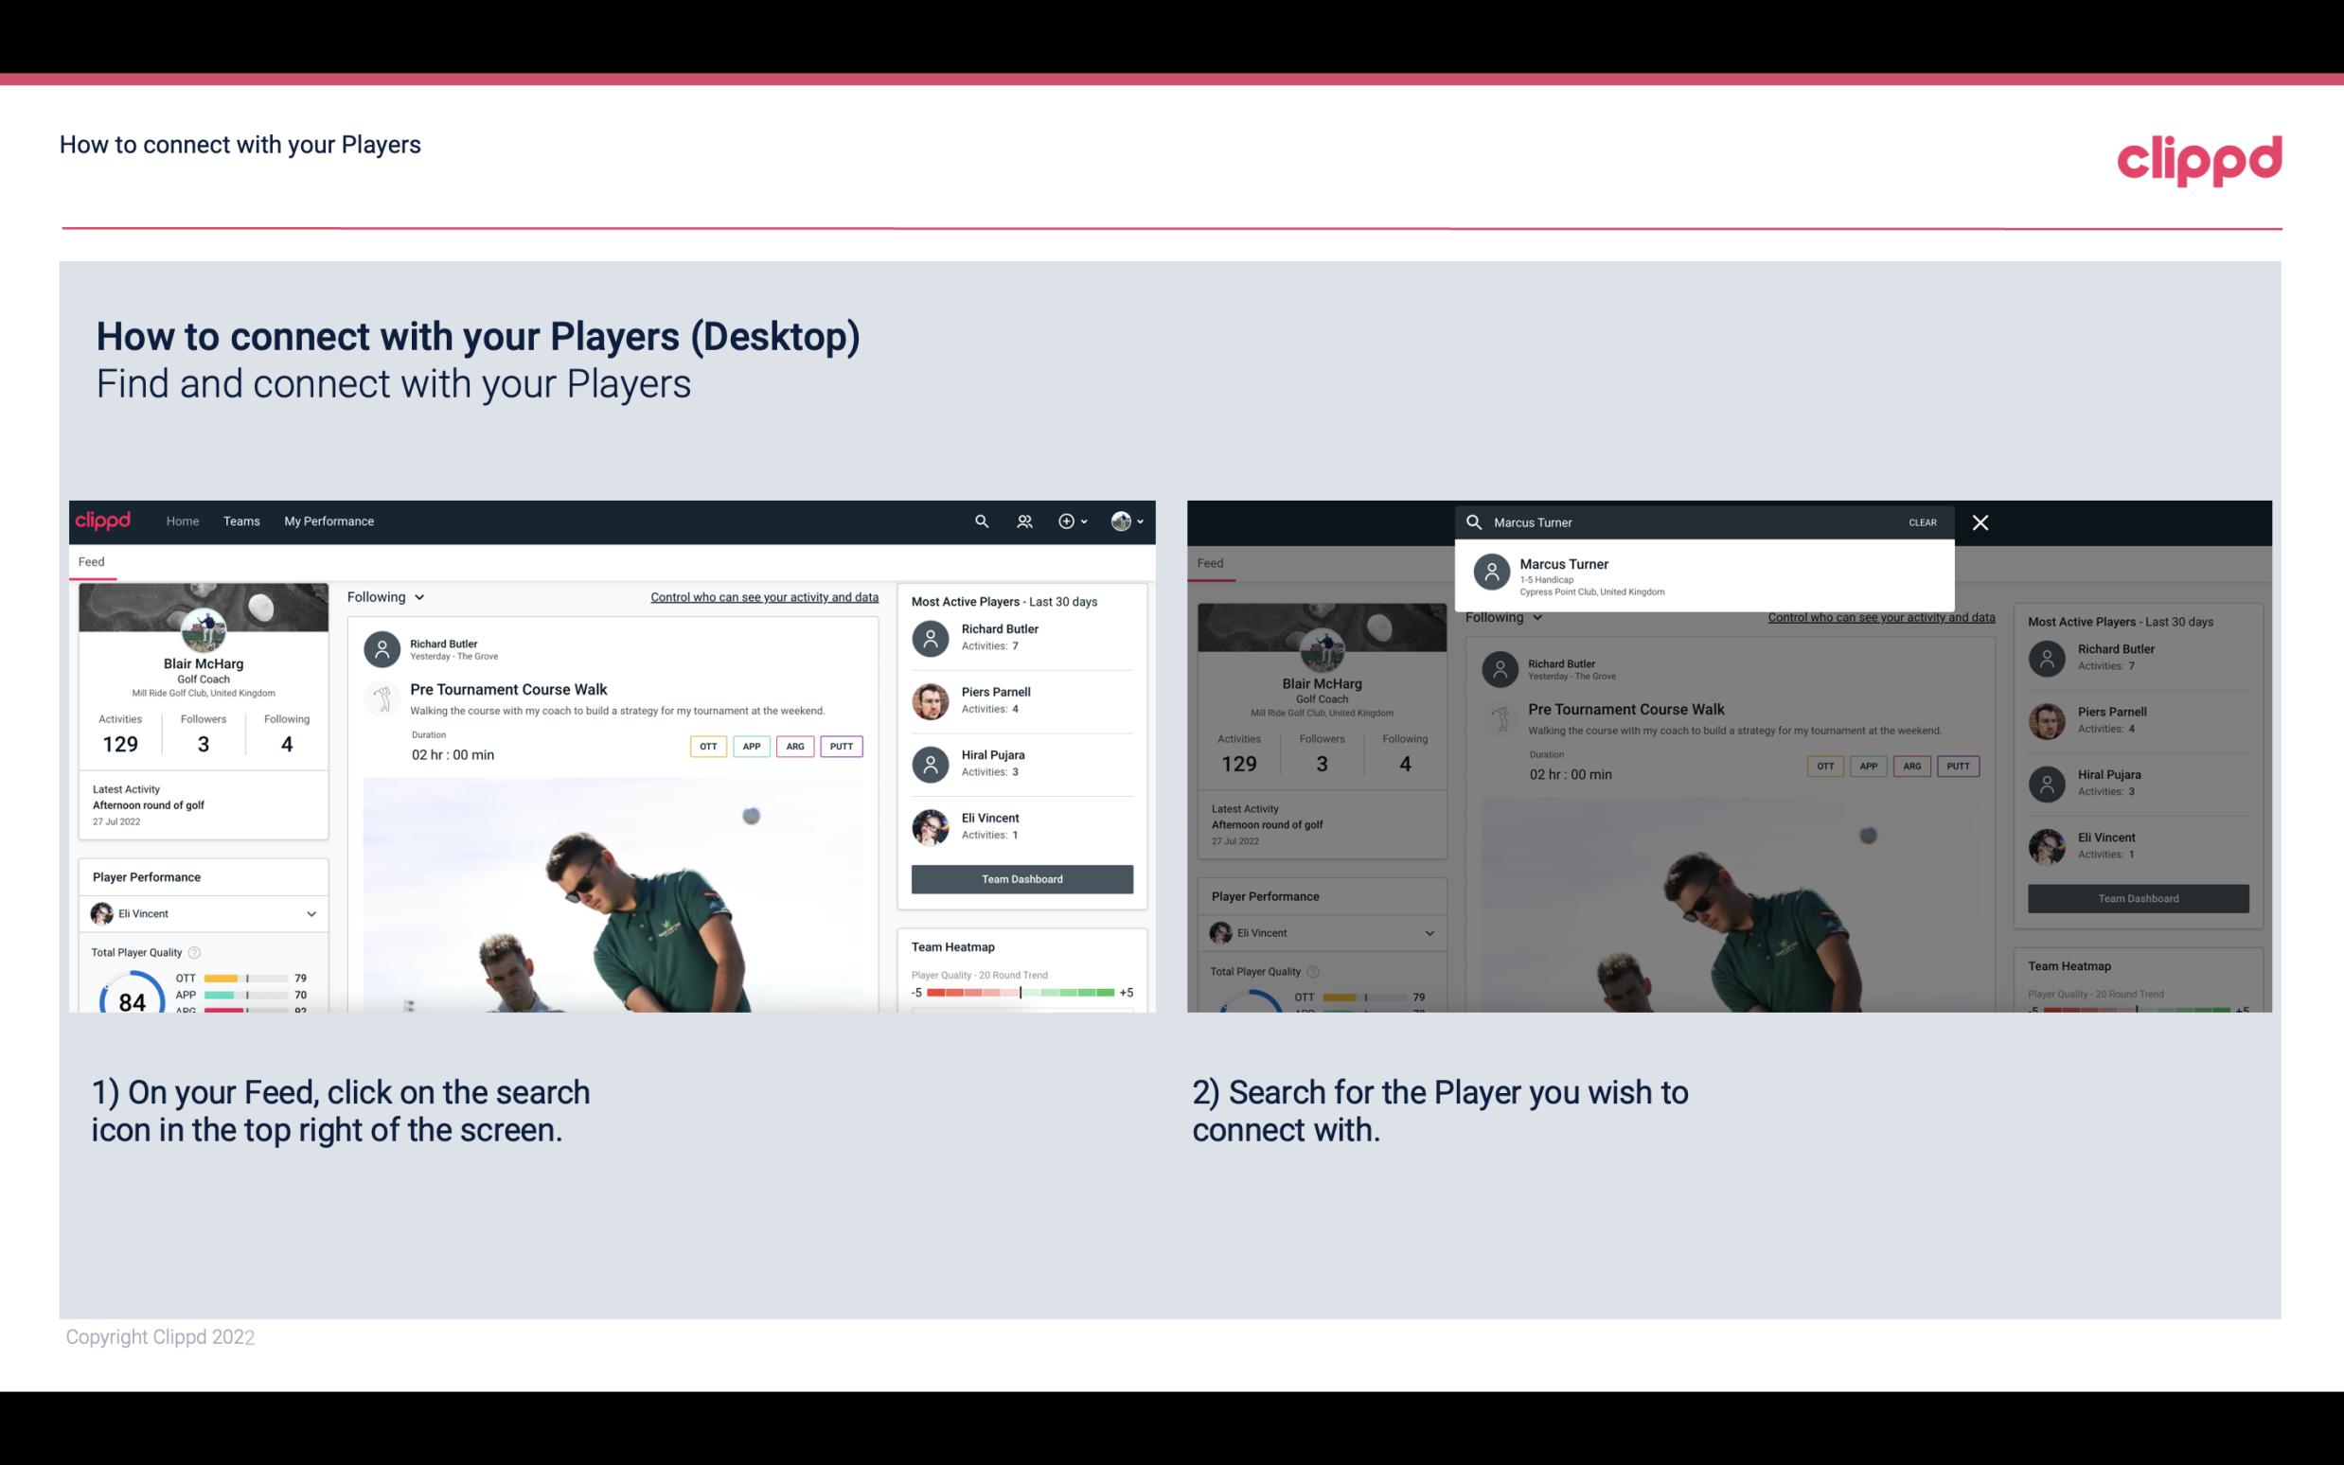Click the clear search icon in search bar
This screenshot has width=2344, height=1465.
1980,521
